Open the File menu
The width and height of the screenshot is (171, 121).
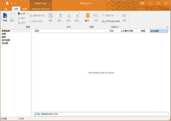click(x=6, y=9)
